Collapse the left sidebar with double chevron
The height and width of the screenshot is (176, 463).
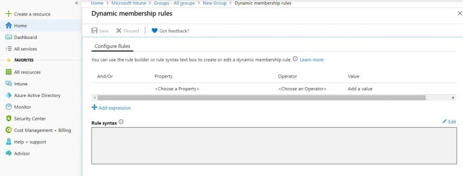tap(77, 3)
